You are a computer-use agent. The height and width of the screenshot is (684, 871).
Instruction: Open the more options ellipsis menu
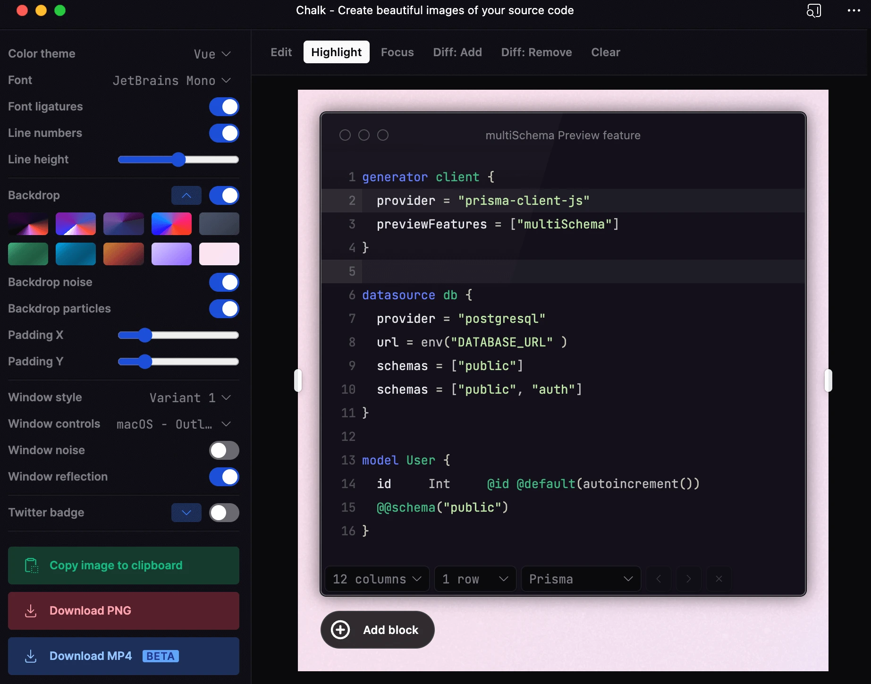click(854, 10)
